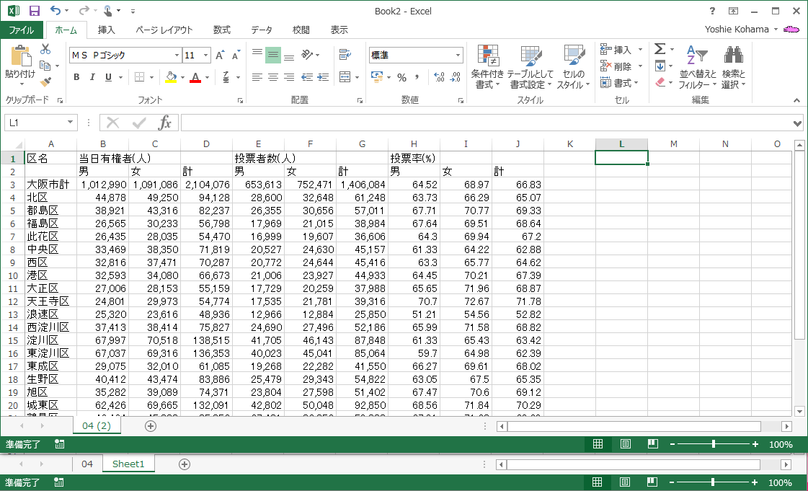Align cell text to the right
This screenshot has width=808, height=491.
click(x=289, y=77)
